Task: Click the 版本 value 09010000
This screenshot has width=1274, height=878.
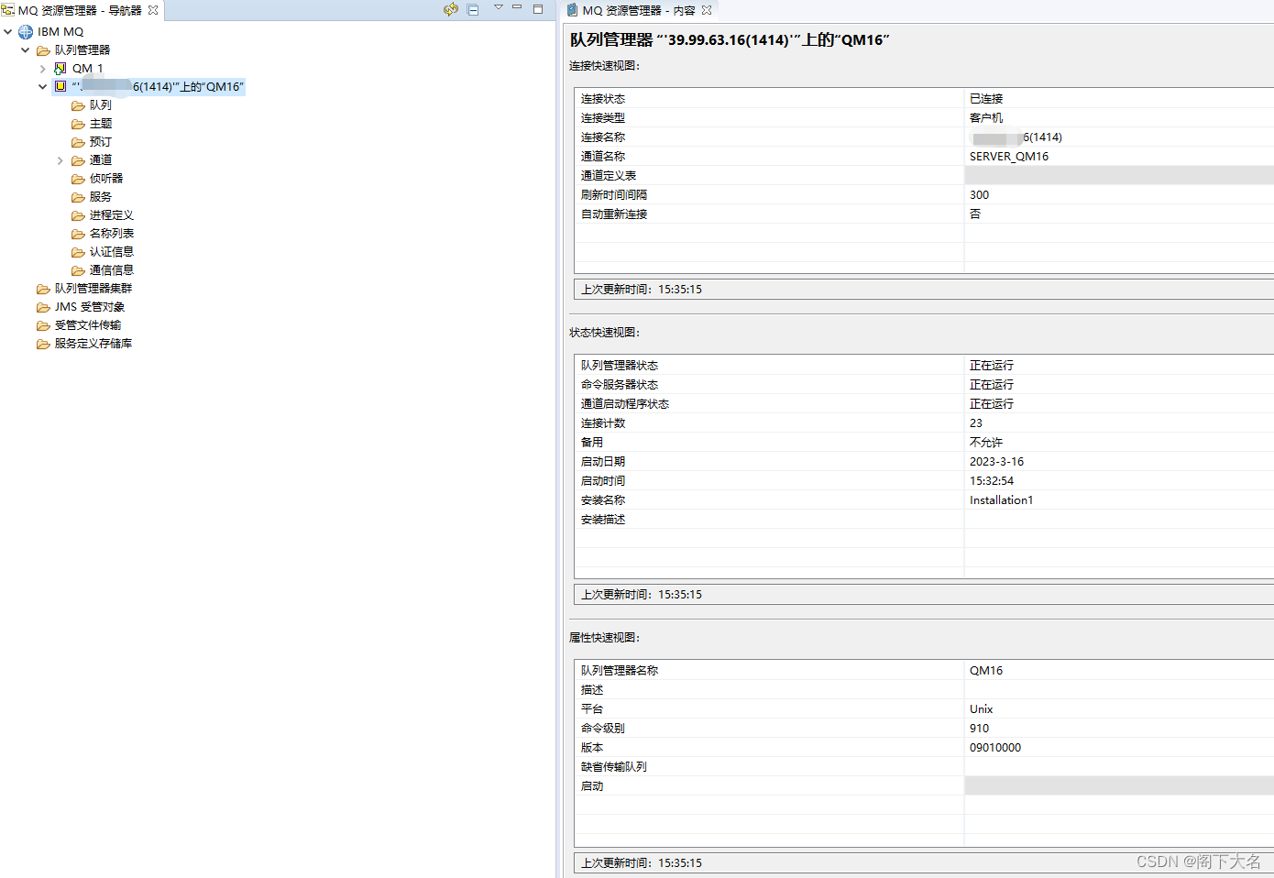Action: tap(995, 747)
